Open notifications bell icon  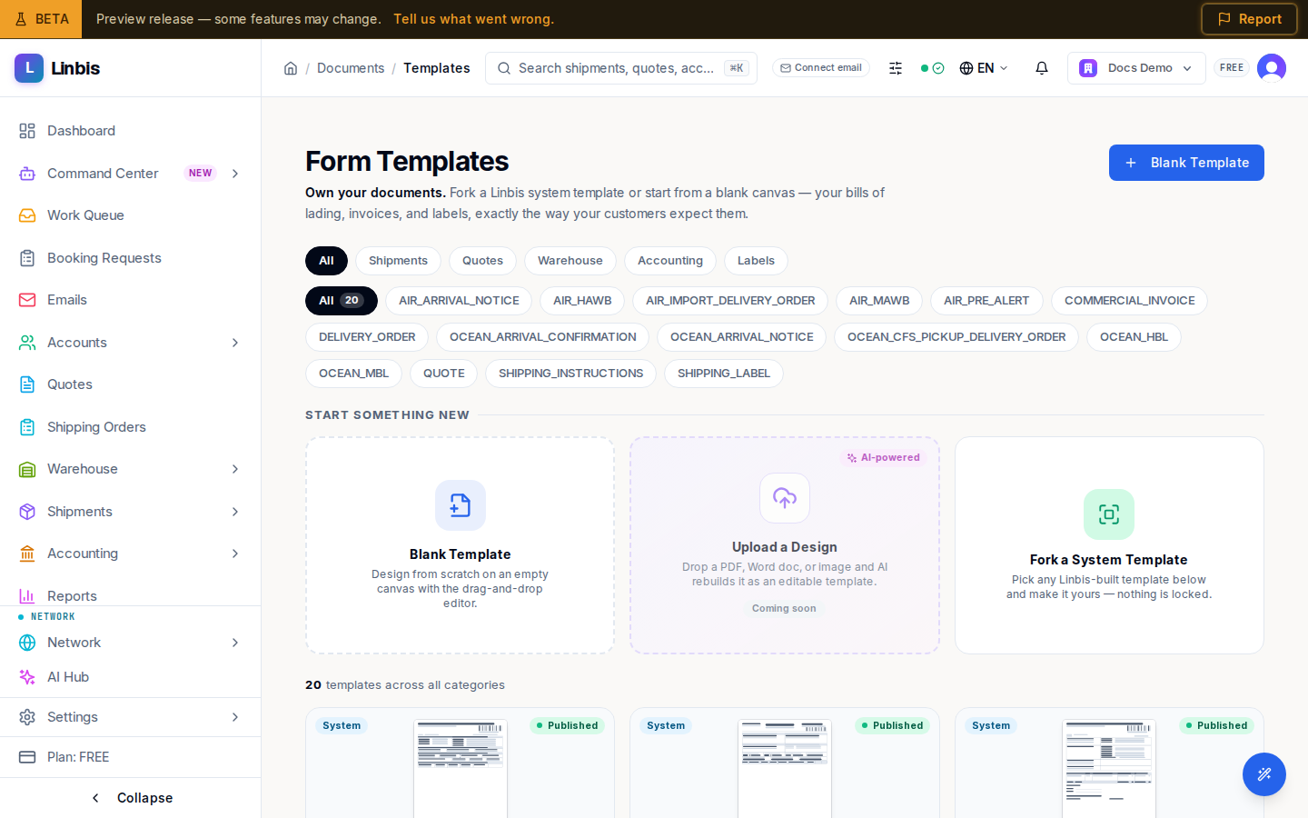point(1042,68)
